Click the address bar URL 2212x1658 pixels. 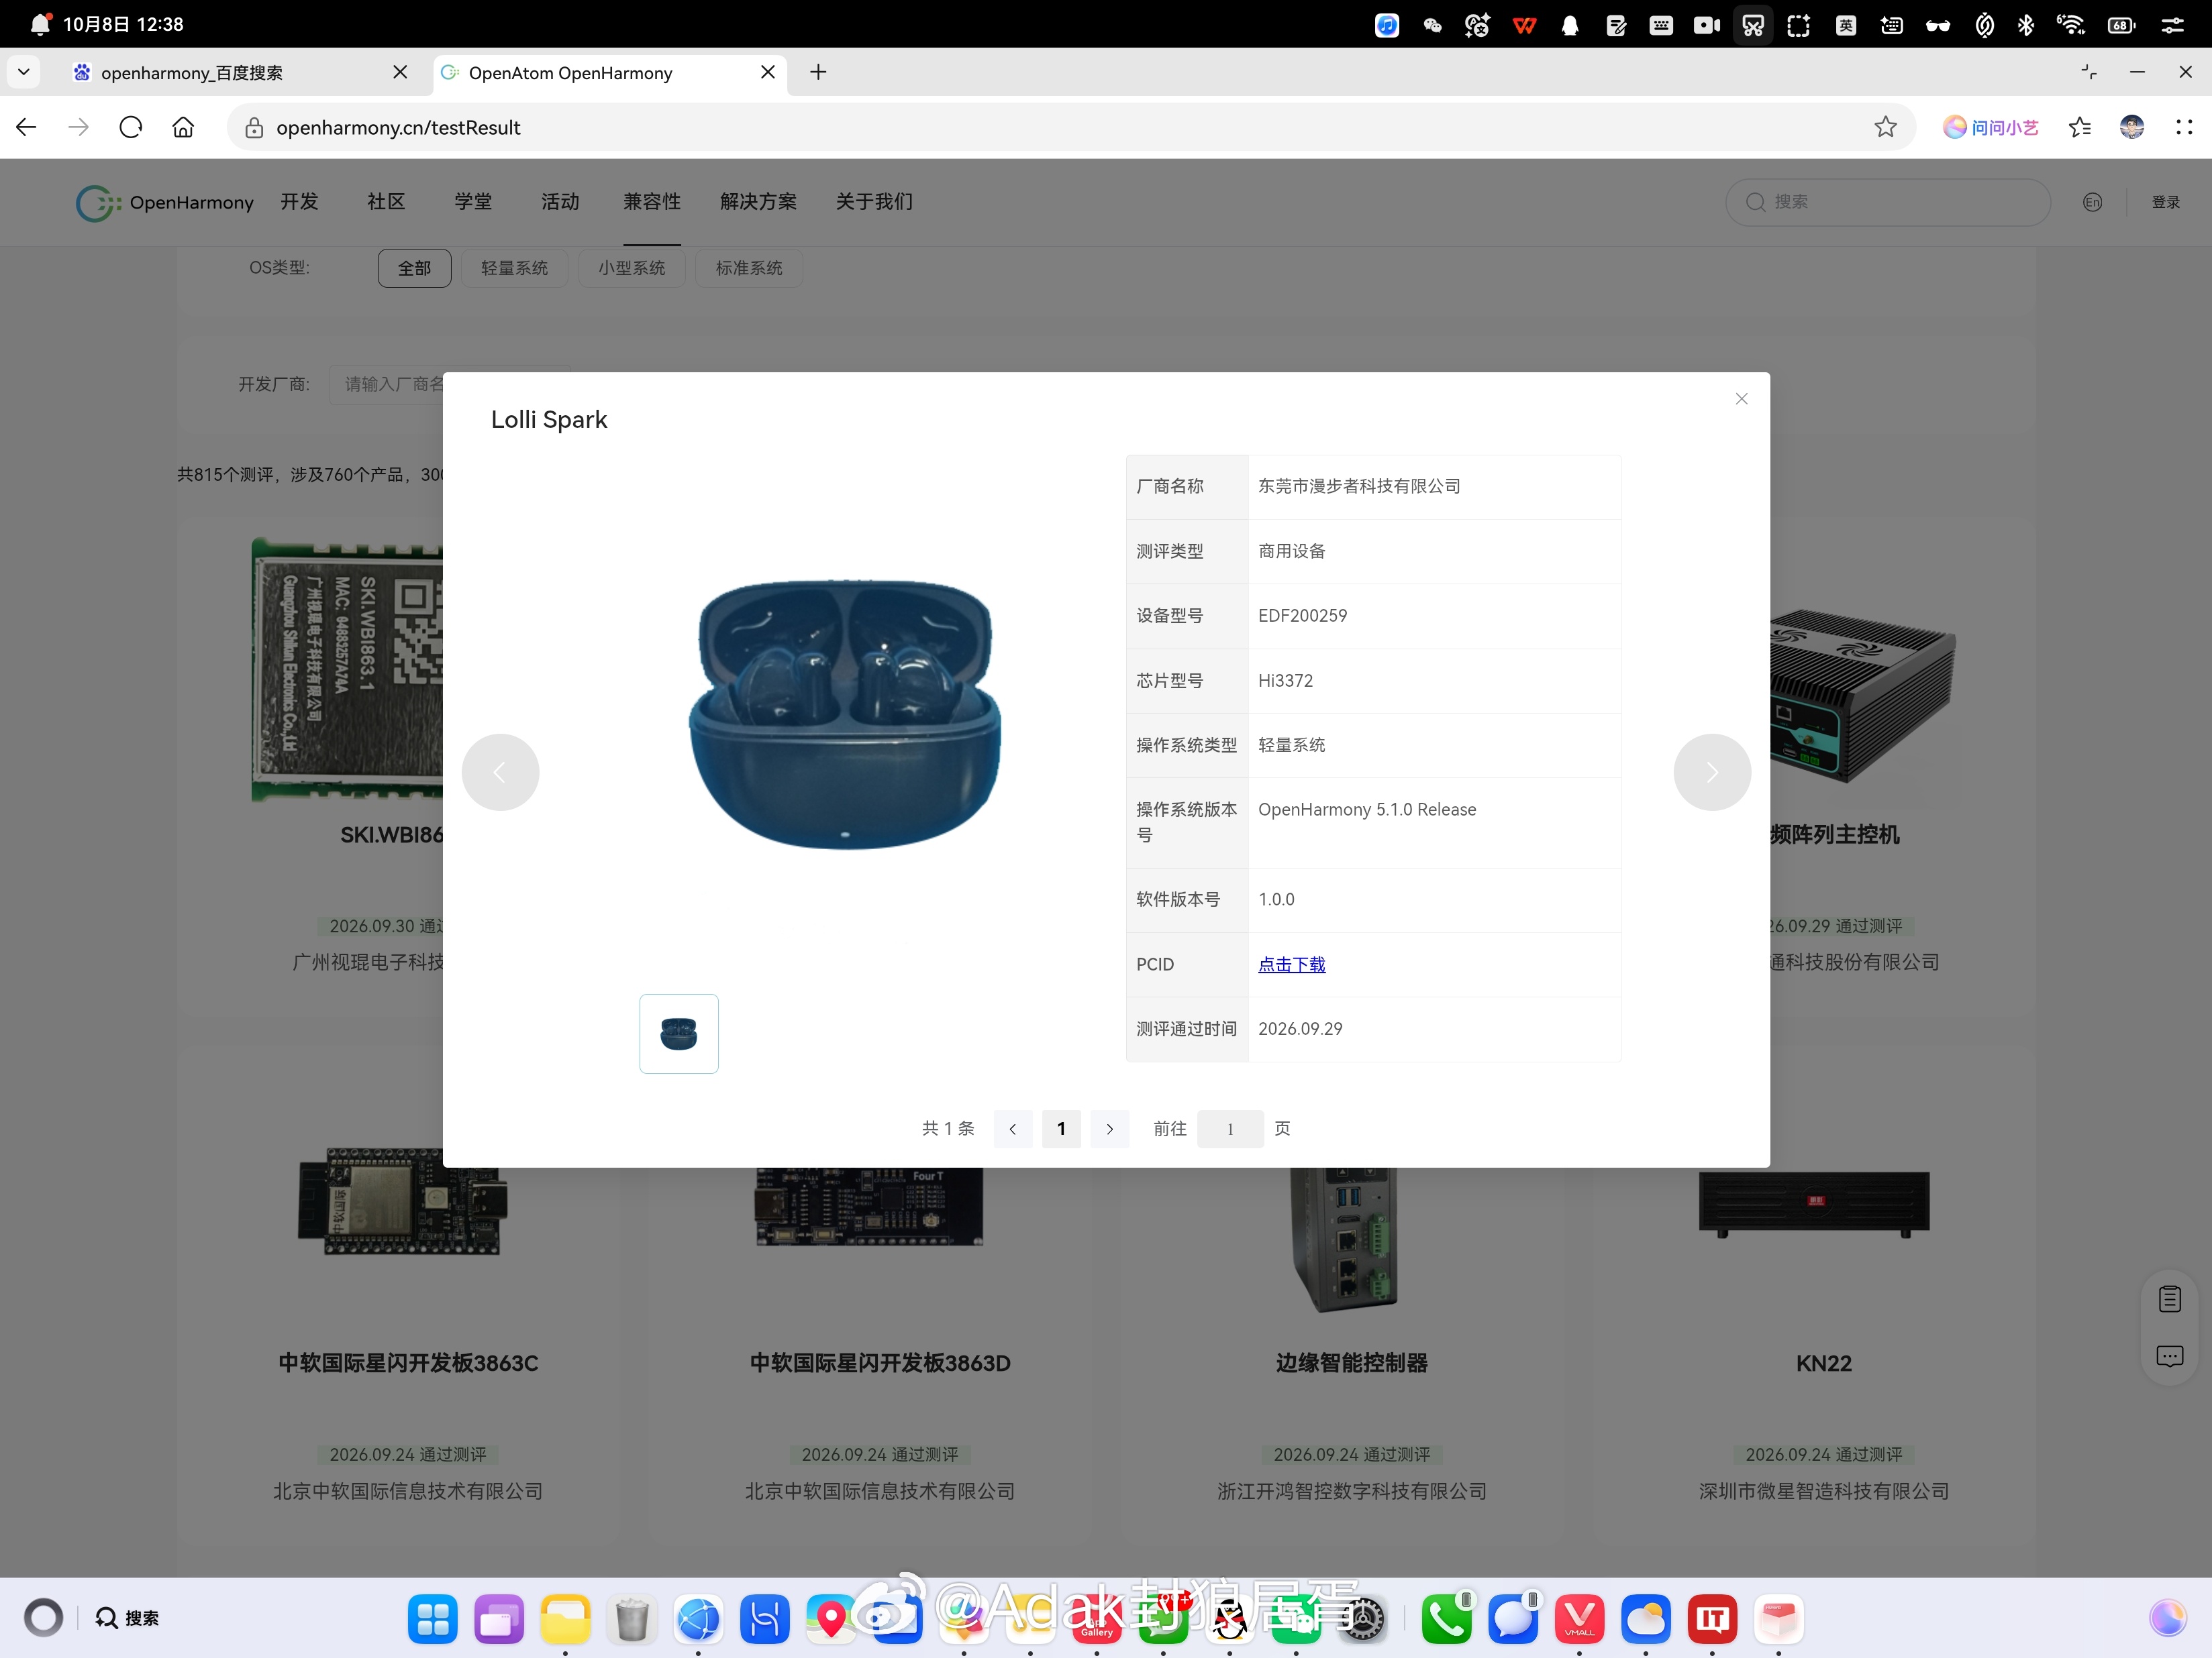(398, 127)
